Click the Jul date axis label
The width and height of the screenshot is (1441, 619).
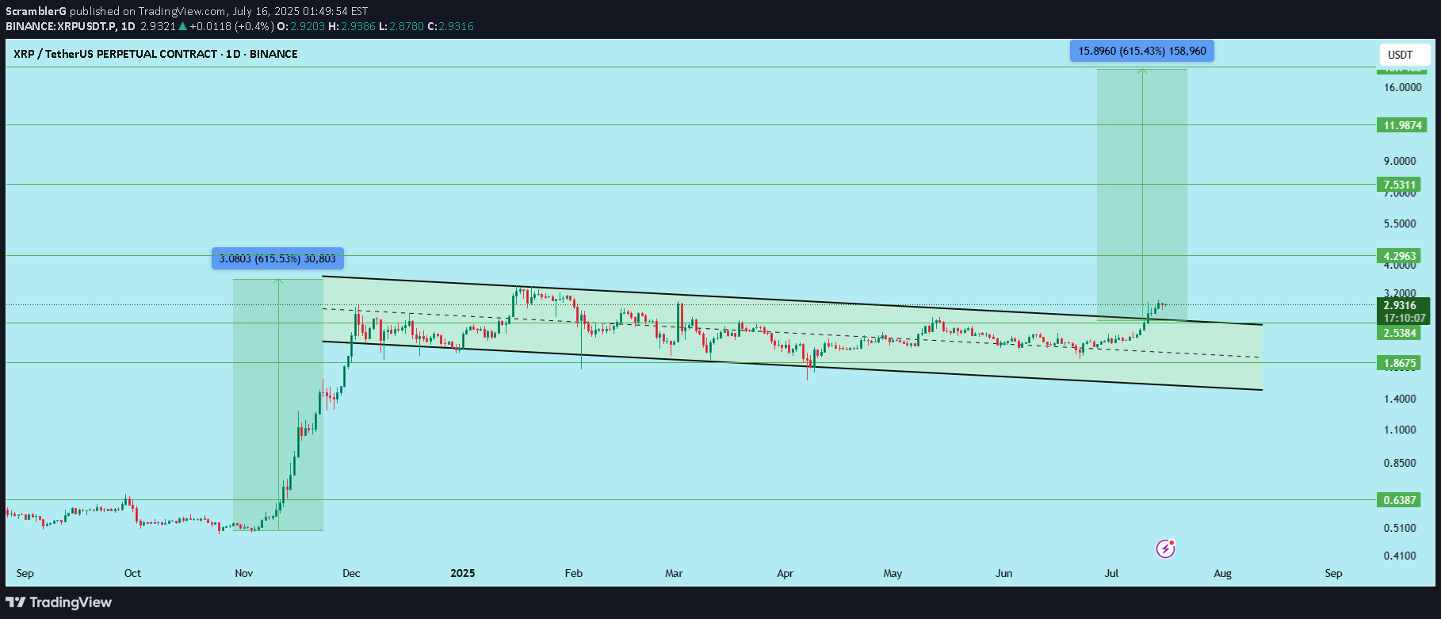tap(1112, 573)
